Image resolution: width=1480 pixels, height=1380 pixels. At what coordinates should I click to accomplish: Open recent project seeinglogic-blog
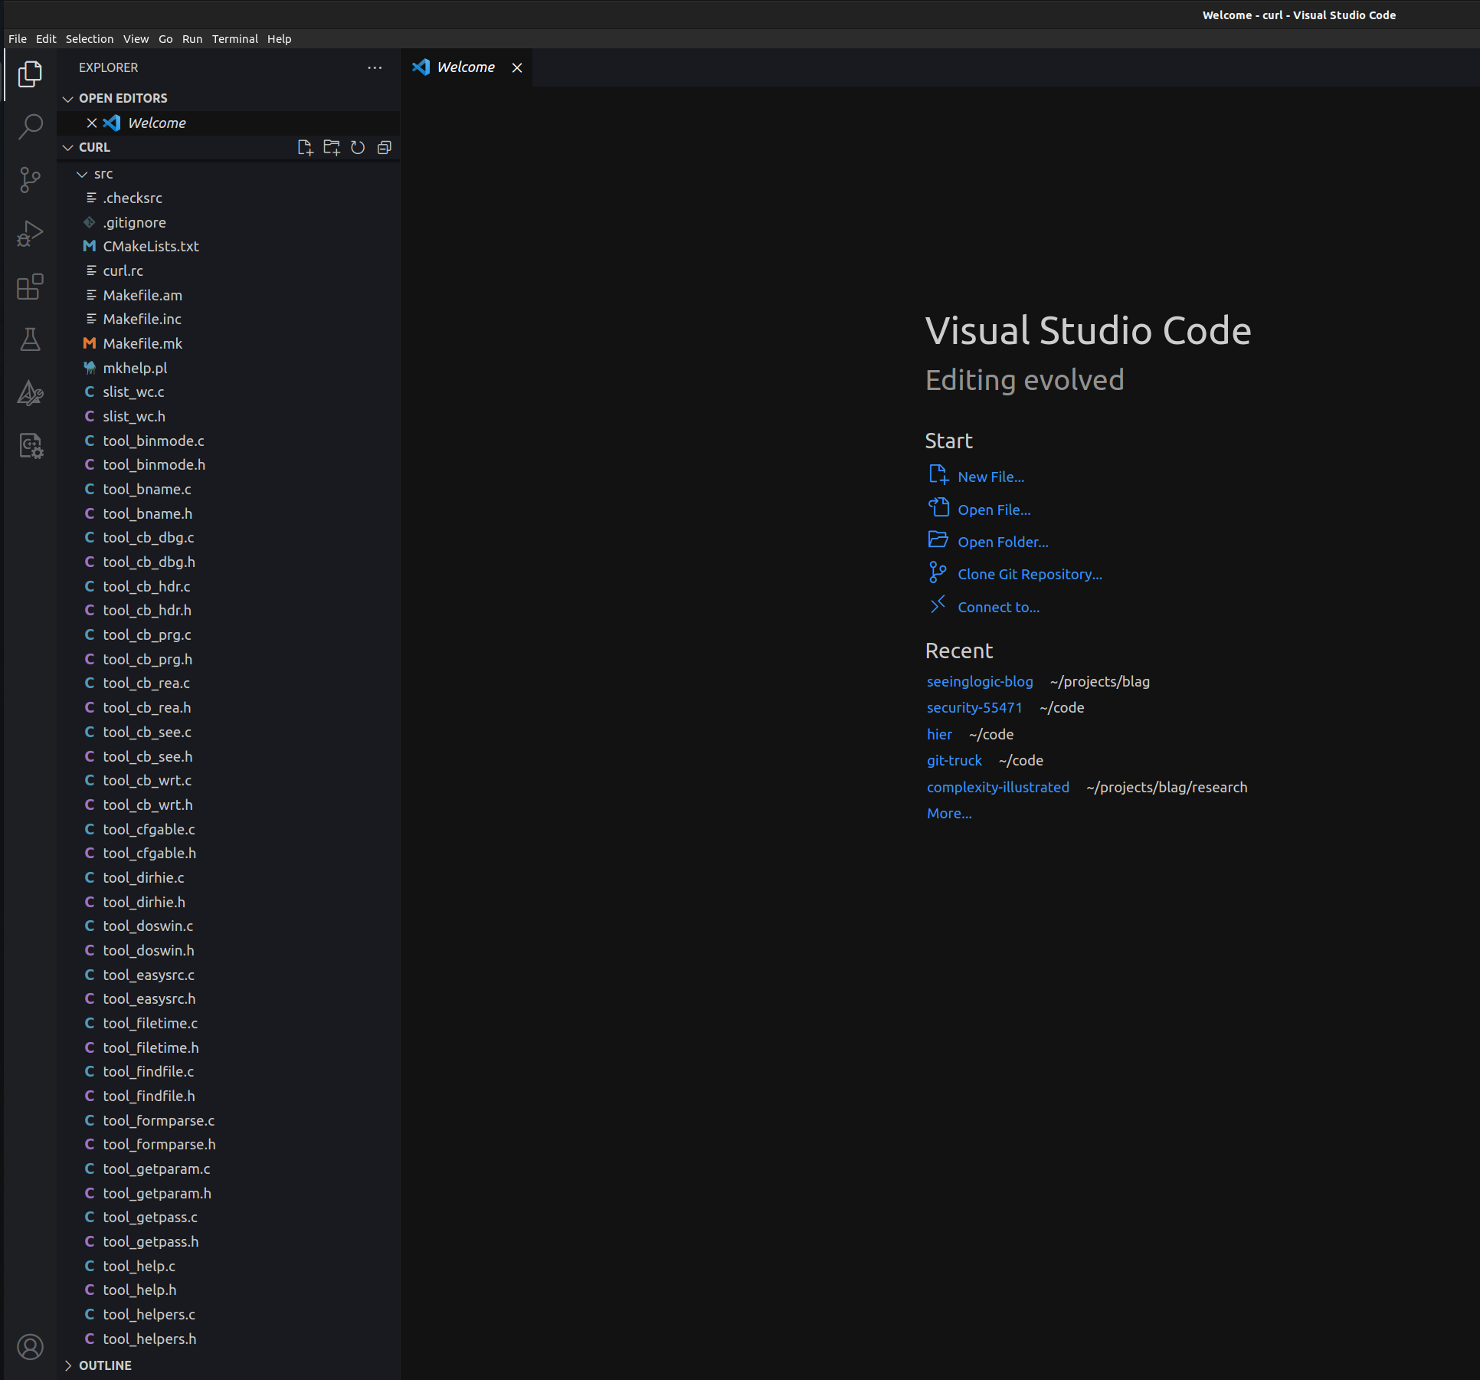980,681
